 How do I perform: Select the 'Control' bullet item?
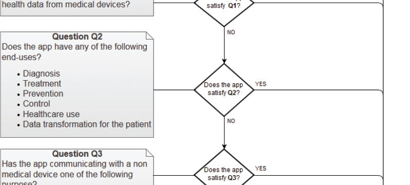(36, 104)
